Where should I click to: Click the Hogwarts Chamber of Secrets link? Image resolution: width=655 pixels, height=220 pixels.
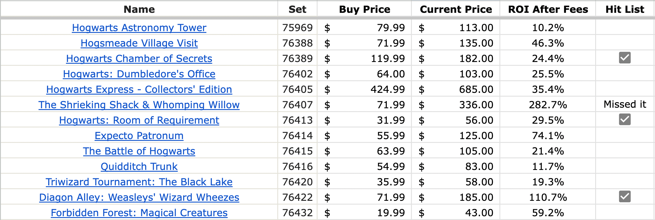coord(139,58)
